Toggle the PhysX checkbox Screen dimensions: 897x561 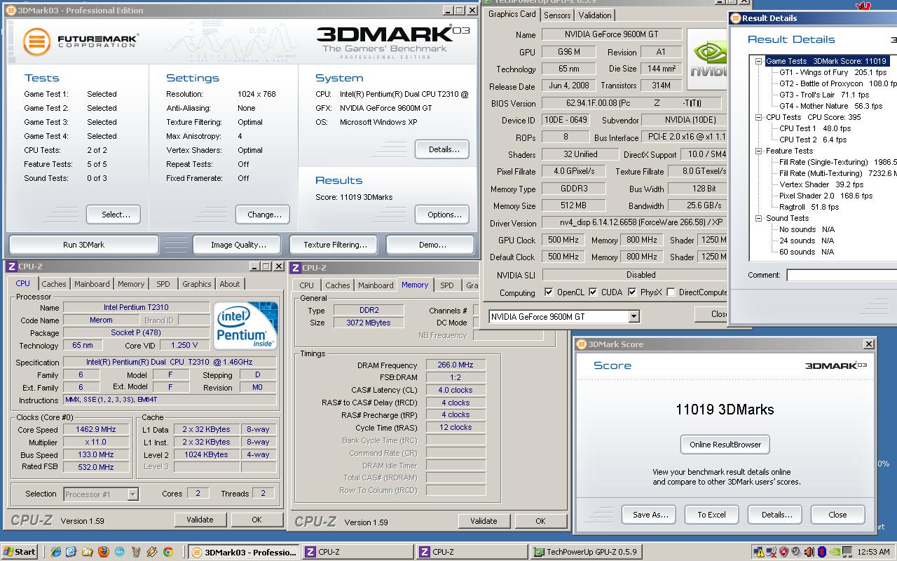pyautogui.click(x=632, y=292)
